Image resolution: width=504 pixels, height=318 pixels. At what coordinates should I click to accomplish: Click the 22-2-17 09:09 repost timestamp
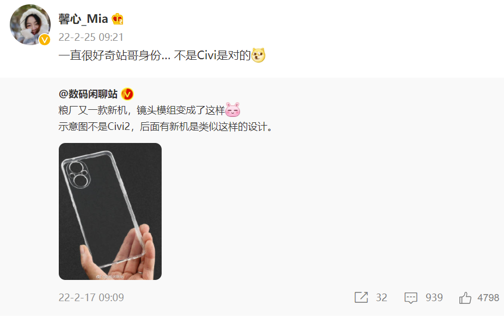tap(91, 297)
